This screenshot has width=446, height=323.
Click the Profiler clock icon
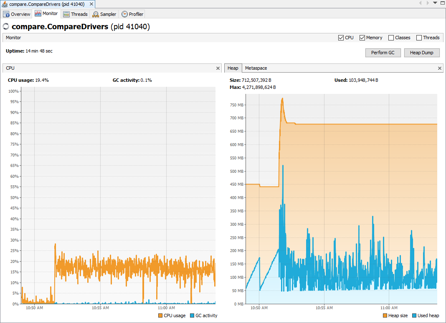coord(124,14)
